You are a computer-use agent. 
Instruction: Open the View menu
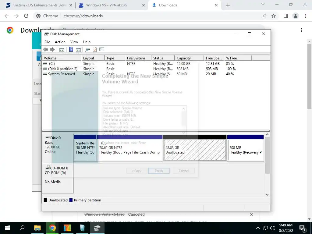tap(74, 42)
